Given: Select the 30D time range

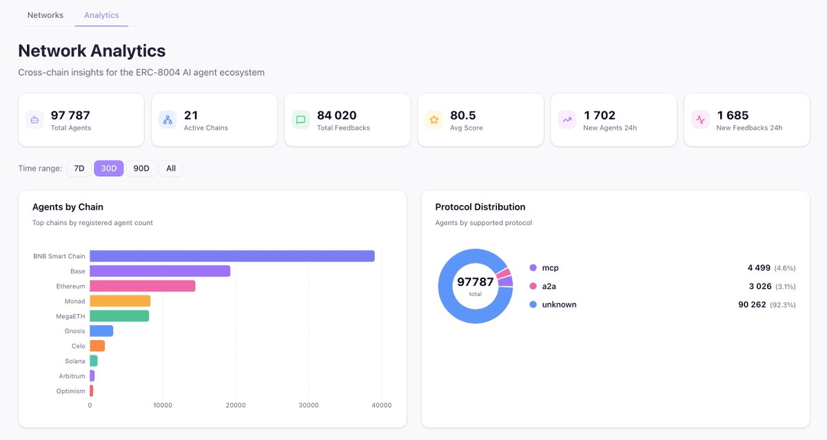Looking at the screenshot, I should [x=109, y=169].
